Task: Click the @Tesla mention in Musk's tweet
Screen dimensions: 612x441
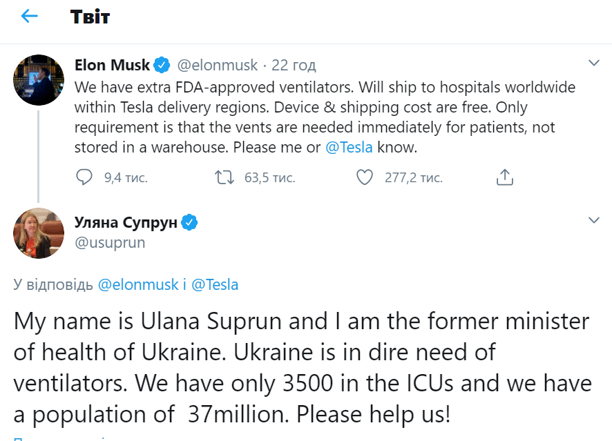Action: [349, 148]
